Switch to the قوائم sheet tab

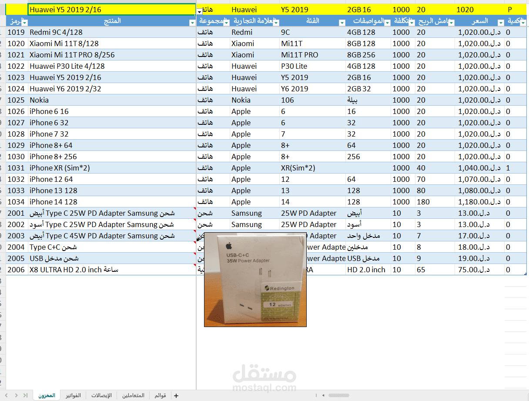[161, 395]
